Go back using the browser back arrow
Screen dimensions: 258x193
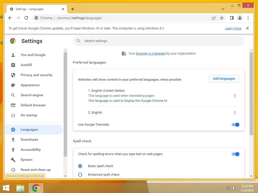coord(10,18)
